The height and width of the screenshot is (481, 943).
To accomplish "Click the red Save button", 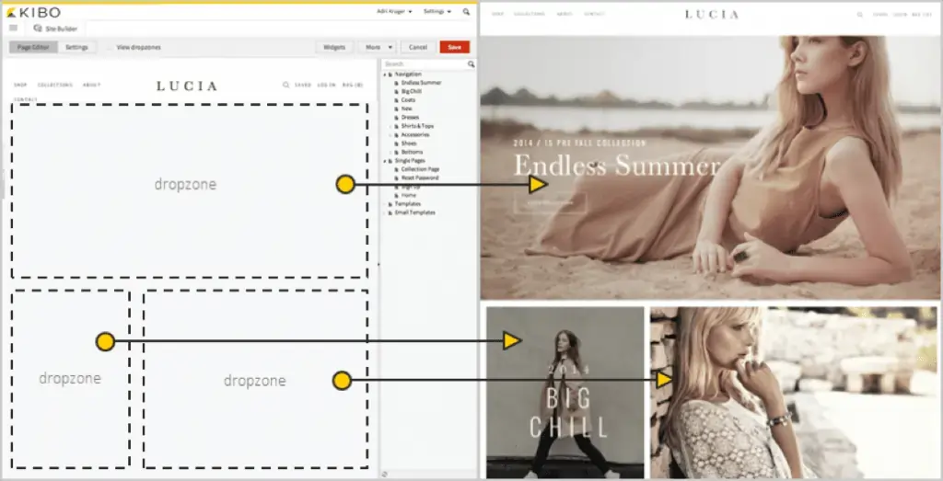I will 454,47.
